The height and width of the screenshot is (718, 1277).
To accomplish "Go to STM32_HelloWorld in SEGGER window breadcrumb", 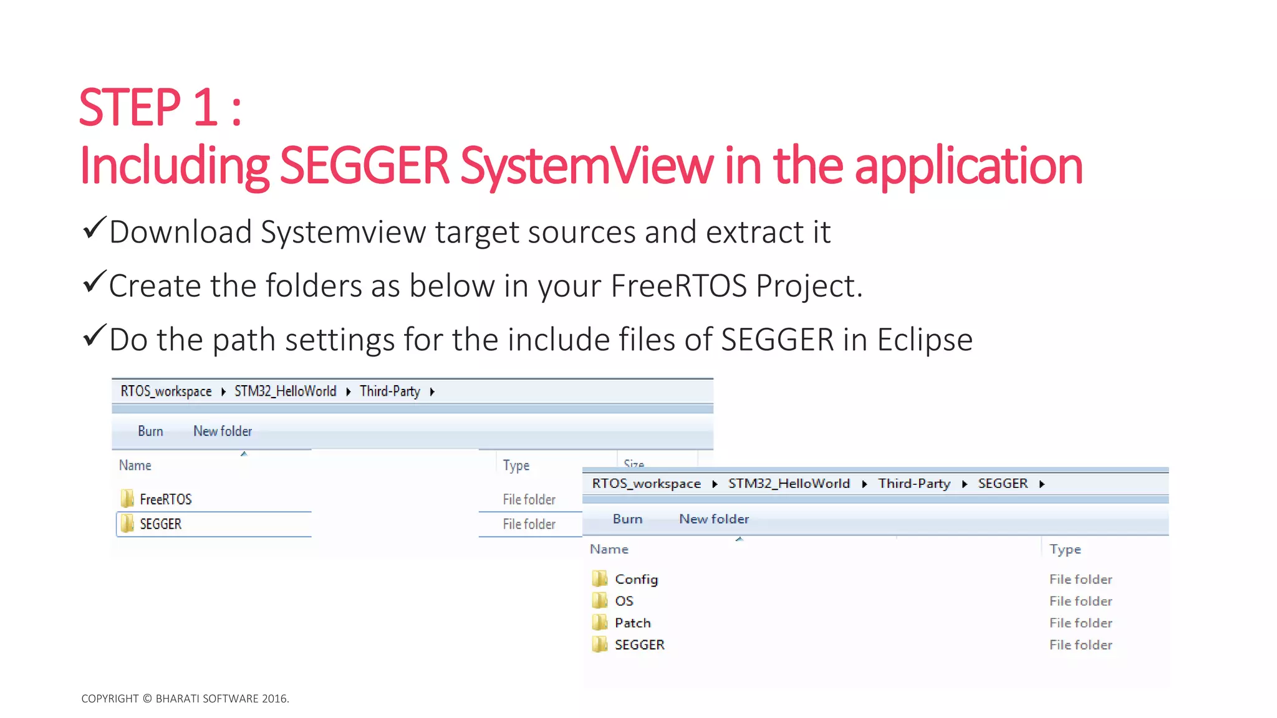I will (x=789, y=484).
